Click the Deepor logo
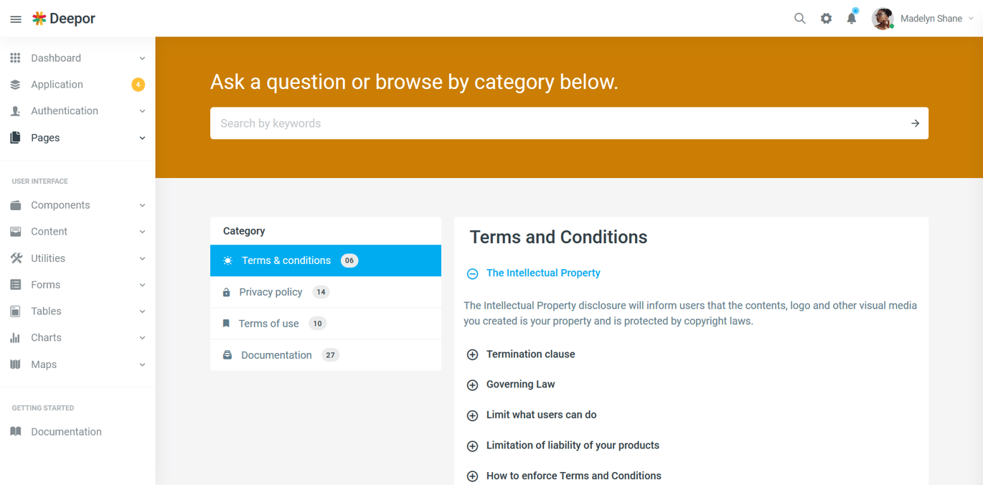This screenshot has width=983, height=485. point(64,19)
